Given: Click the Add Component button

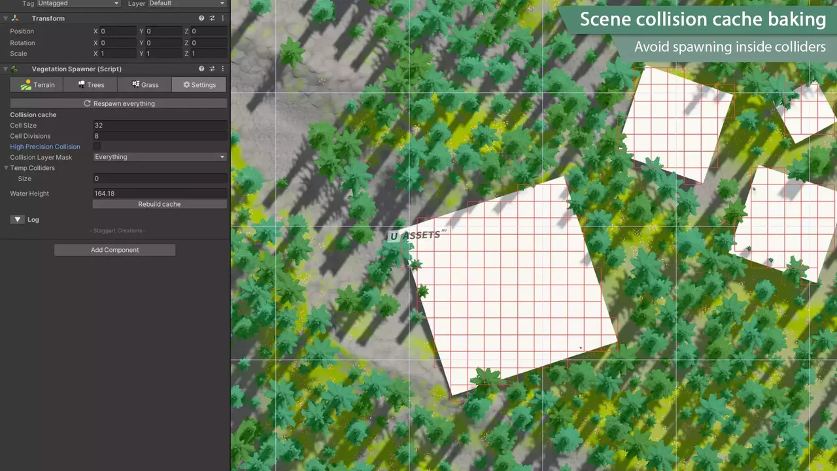Looking at the screenshot, I should point(114,250).
